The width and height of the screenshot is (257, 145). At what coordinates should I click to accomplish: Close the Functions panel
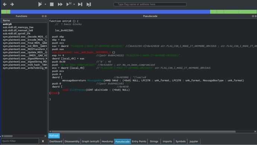tap(45, 16)
